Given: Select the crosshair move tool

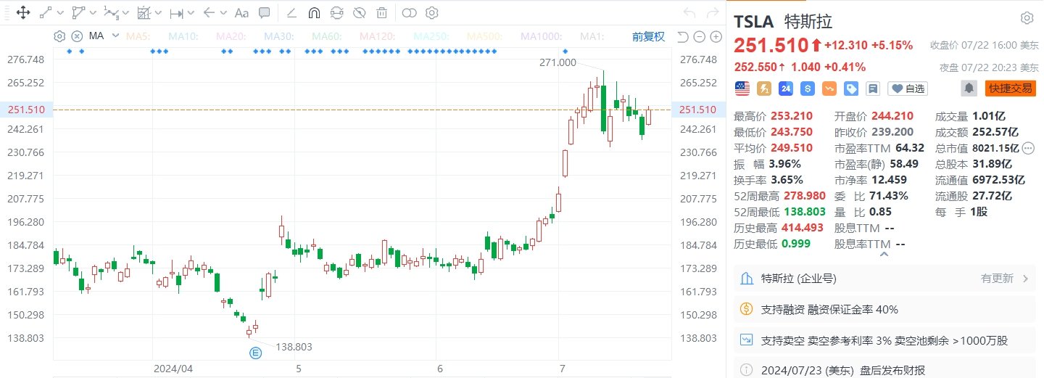Looking at the screenshot, I should pyautogui.click(x=22, y=12).
